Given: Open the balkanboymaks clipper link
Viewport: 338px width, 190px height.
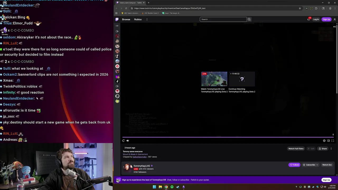Looking at the screenshot, I should click(139, 157).
